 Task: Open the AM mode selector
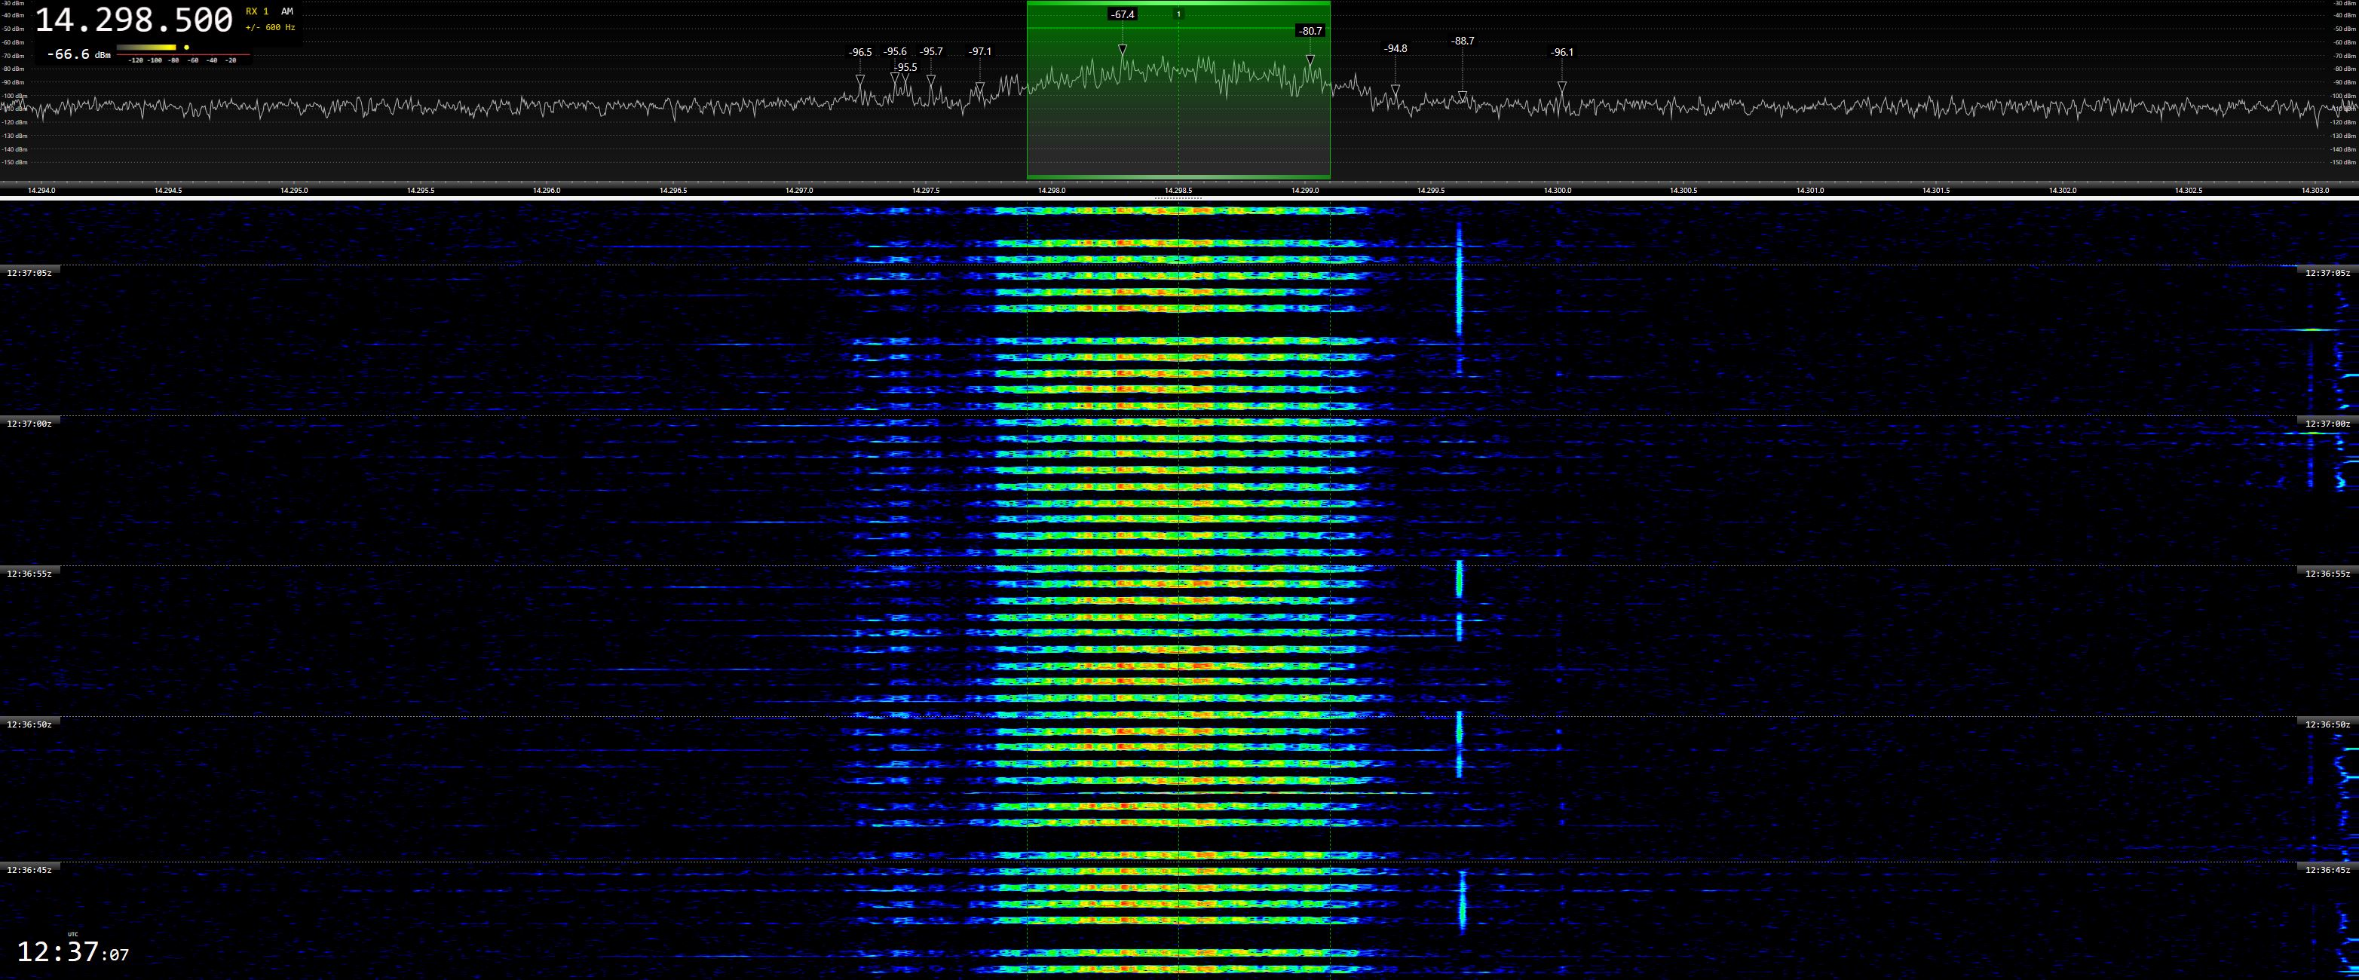point(286,12)
